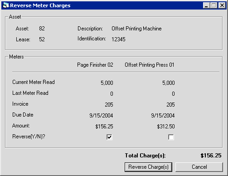Click the Reverse Charge(s) button
The height and width of the screenshot is (176, 228).
[148, 167]
